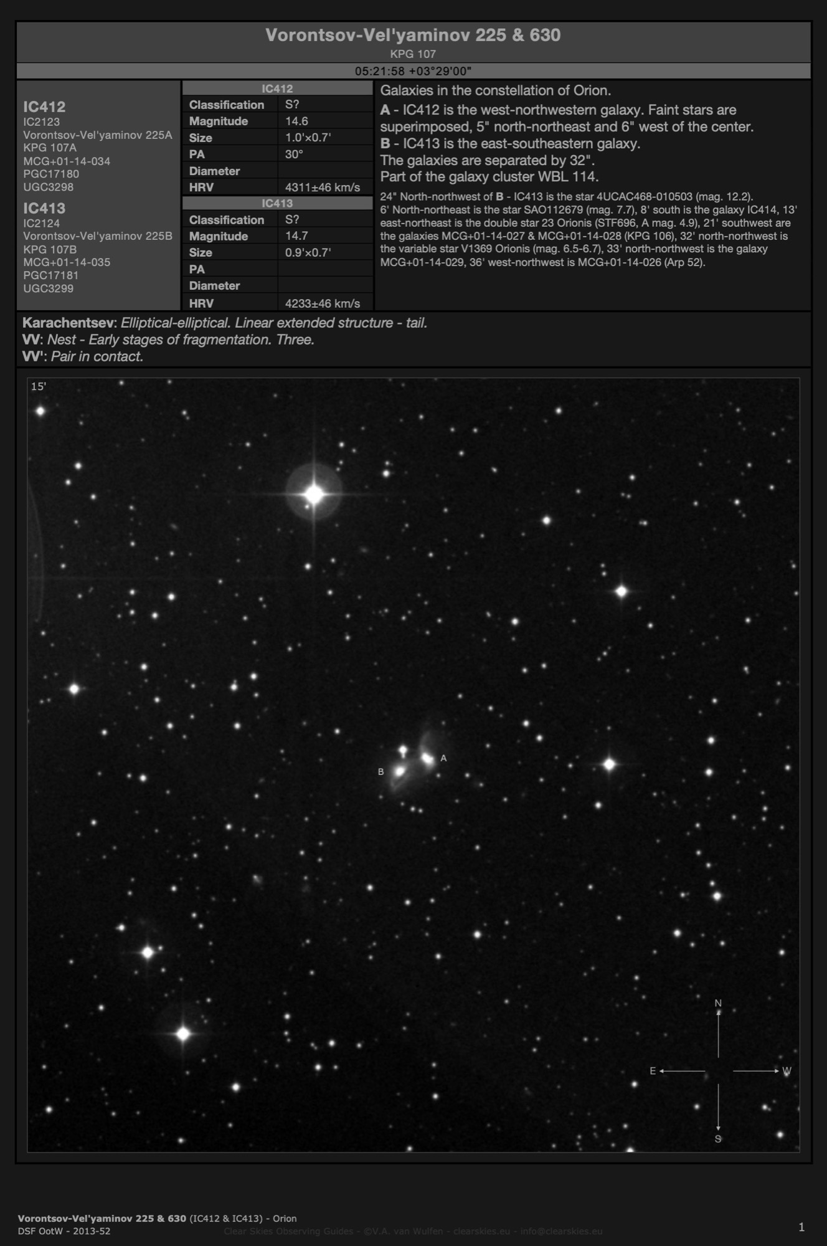
Task: Click the 15' field size label
Action: click(38, 386)
